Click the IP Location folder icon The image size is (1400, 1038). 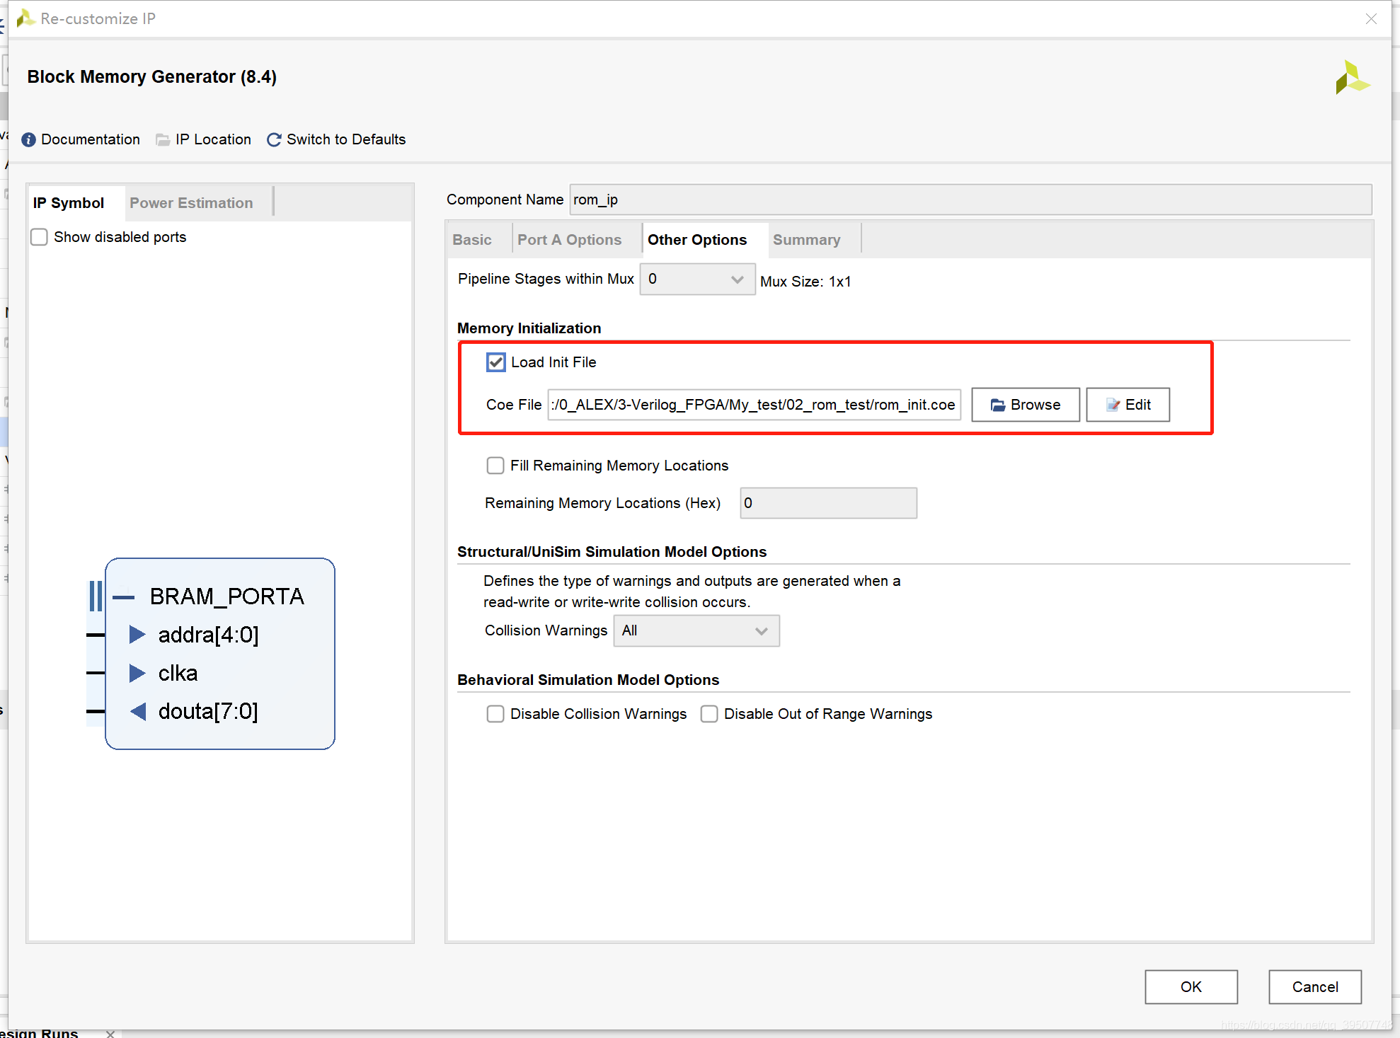163,139
